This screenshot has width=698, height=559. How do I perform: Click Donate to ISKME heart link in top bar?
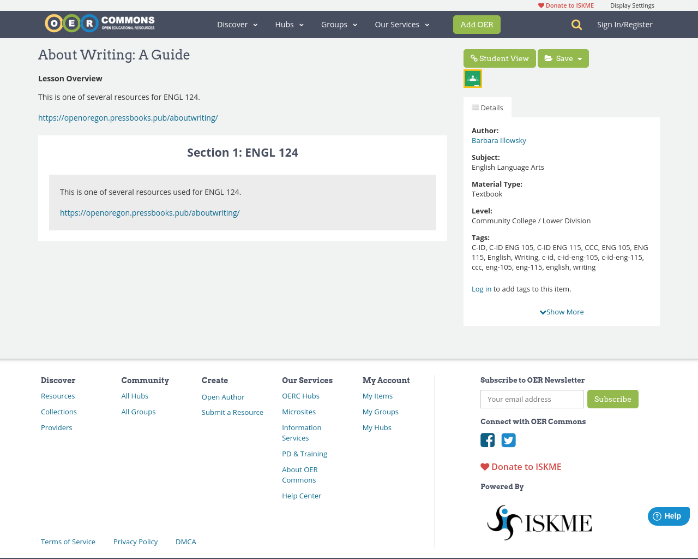coord(566,5)
